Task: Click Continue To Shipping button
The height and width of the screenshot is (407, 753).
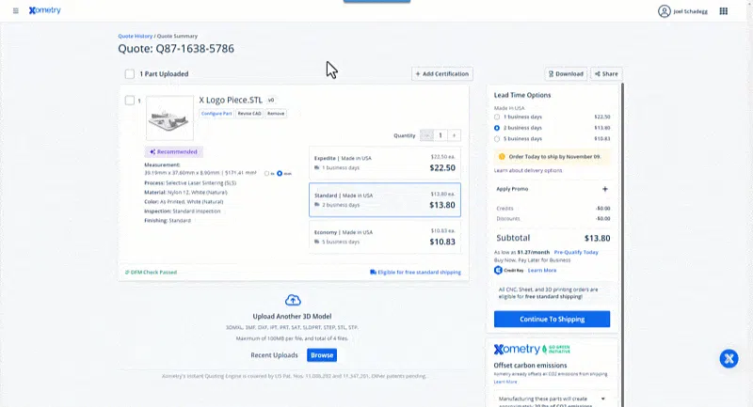Action: [x=552, y=320]
